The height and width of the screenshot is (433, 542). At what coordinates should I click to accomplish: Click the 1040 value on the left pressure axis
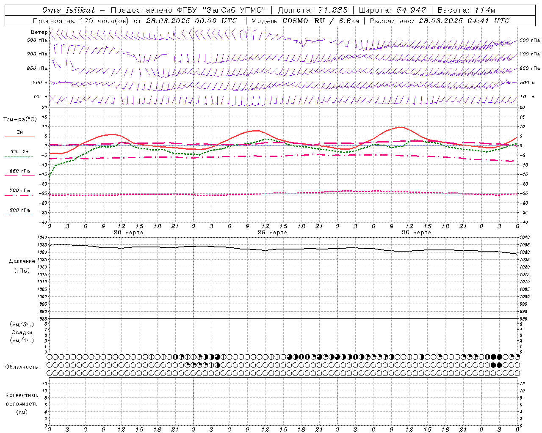coord(42,238)
